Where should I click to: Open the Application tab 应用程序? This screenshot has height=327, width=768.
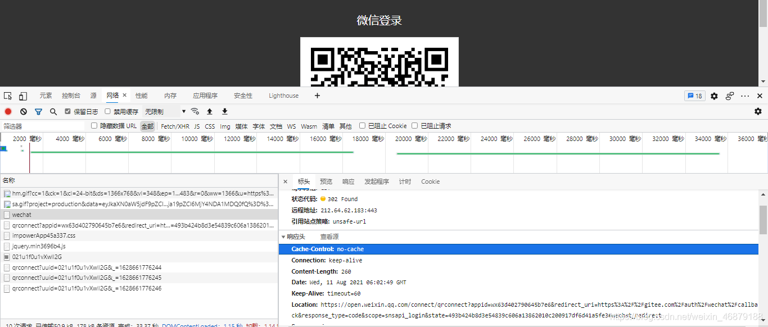(205, 96)
